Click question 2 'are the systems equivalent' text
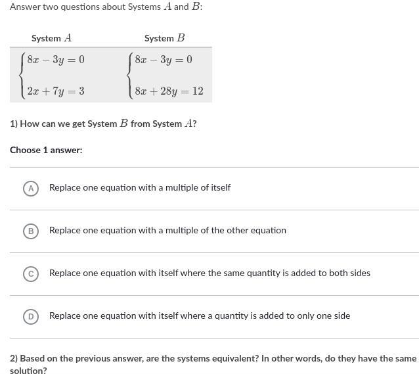 click(x=213, y=359)
